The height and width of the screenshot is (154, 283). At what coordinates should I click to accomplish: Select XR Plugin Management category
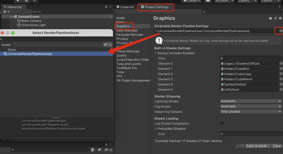[133, 80]
